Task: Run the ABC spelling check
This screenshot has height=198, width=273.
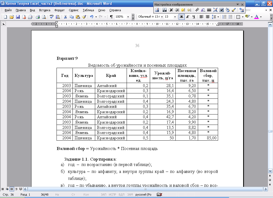Action: [x=51, y=17]
